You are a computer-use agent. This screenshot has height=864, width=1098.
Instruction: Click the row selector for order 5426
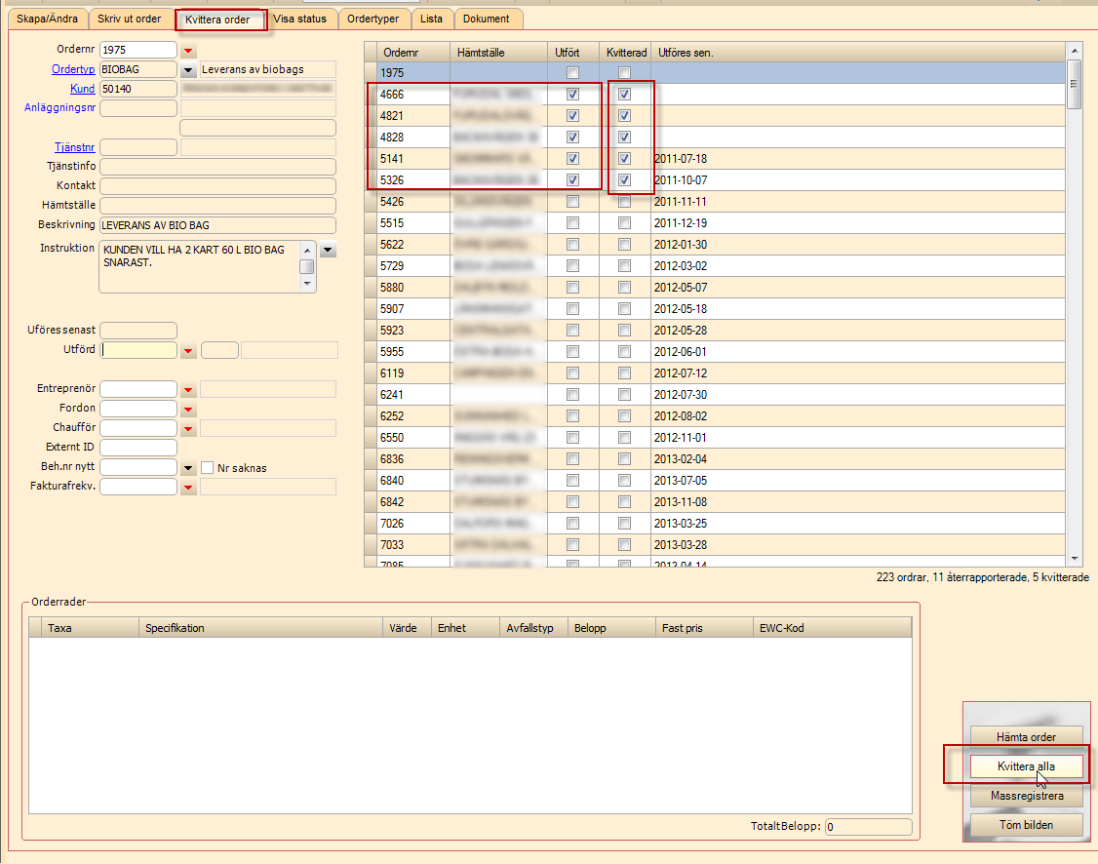[x=371, y=202]
